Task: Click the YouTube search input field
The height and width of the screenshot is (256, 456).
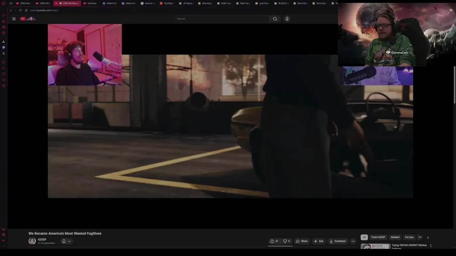Action: click(x=222, y=19)
